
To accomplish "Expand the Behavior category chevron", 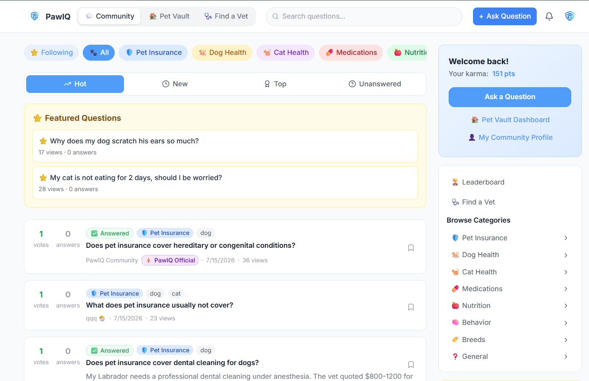I will (x=566, y=323).
